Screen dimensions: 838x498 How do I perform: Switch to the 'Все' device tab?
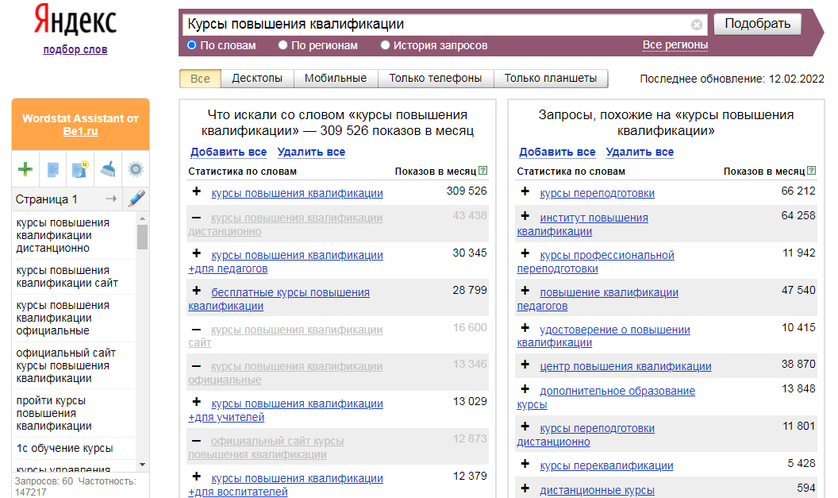pos(200,79)
